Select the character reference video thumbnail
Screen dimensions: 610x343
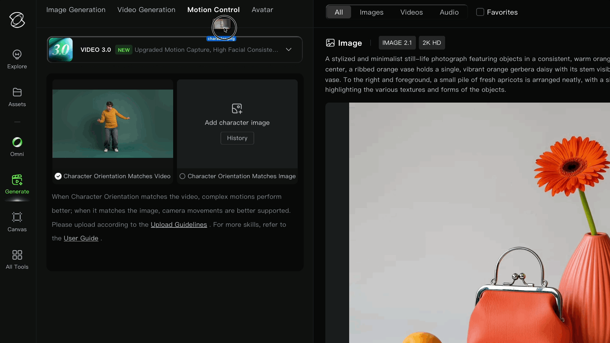(x=112, y=124)
